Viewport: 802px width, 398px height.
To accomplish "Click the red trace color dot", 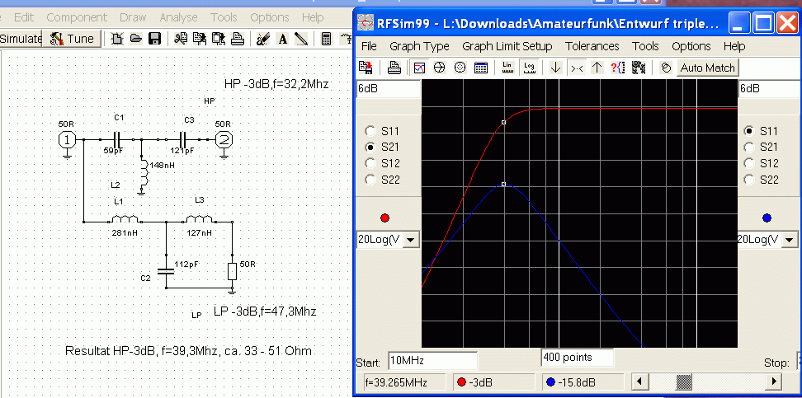I will point(385,218).
